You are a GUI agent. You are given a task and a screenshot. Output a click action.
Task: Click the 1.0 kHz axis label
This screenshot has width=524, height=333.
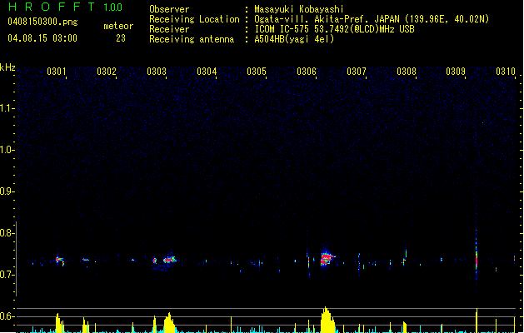(x=7, y=150)
